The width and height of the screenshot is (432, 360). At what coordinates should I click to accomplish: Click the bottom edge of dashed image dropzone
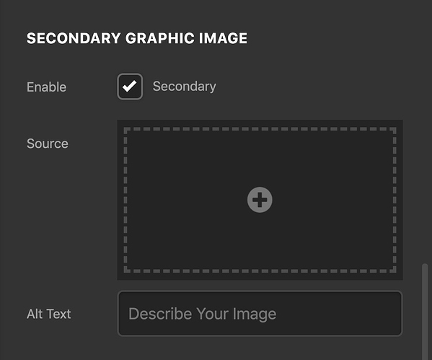tap(260, 271)
